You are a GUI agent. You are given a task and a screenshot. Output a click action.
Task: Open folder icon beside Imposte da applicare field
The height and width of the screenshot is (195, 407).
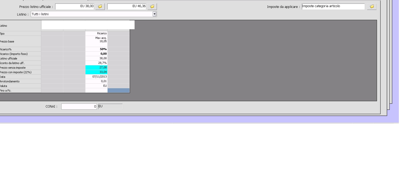coord(372,6)
